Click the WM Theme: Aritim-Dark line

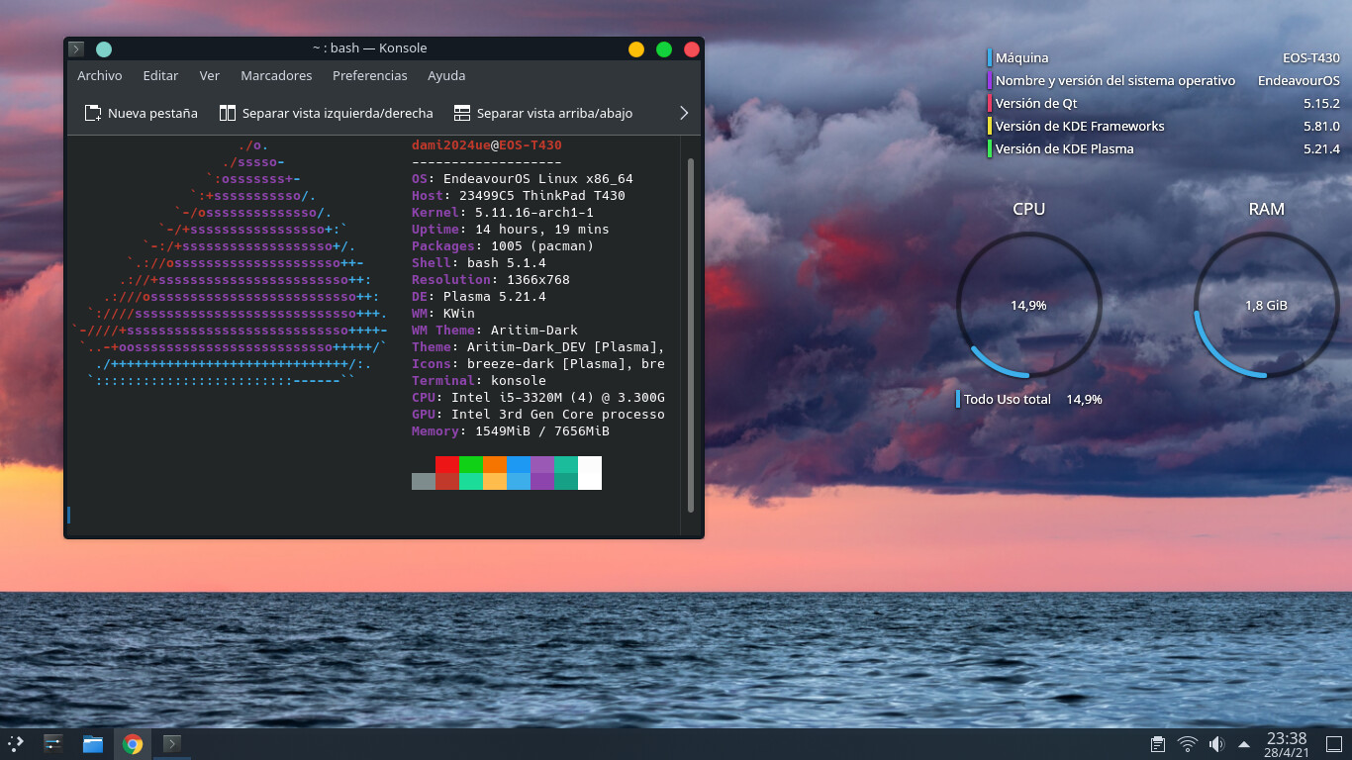click(x=495, y=331)
